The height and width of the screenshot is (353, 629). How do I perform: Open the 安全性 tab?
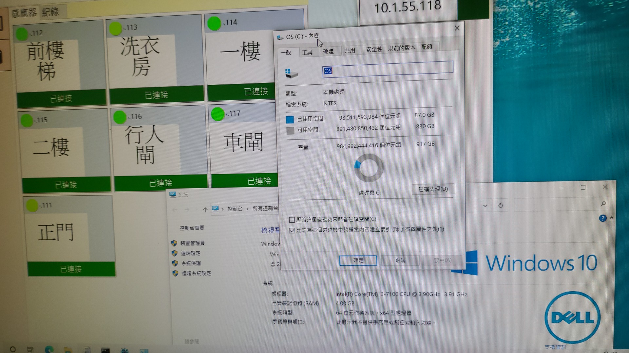click(x=374, y=49)
